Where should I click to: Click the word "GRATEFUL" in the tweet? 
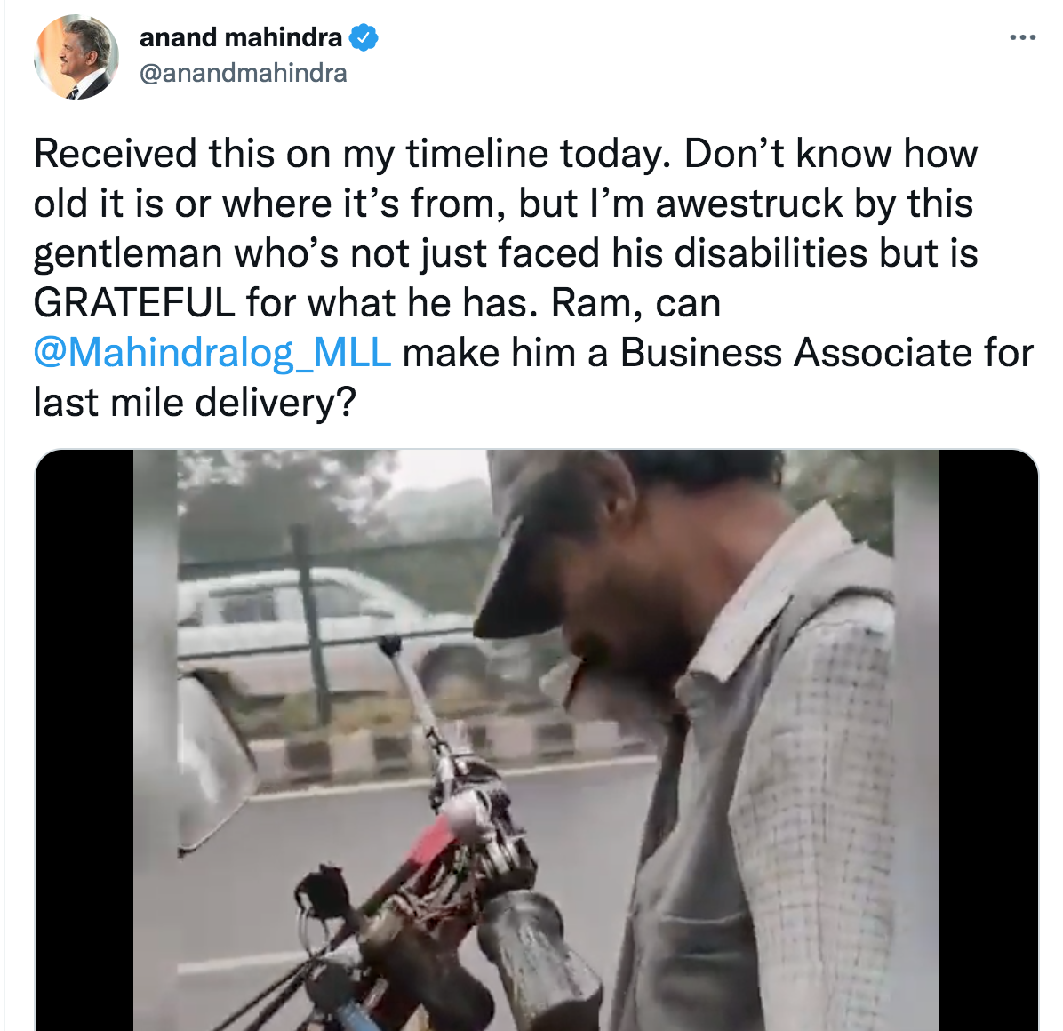[x=133, y=303]
